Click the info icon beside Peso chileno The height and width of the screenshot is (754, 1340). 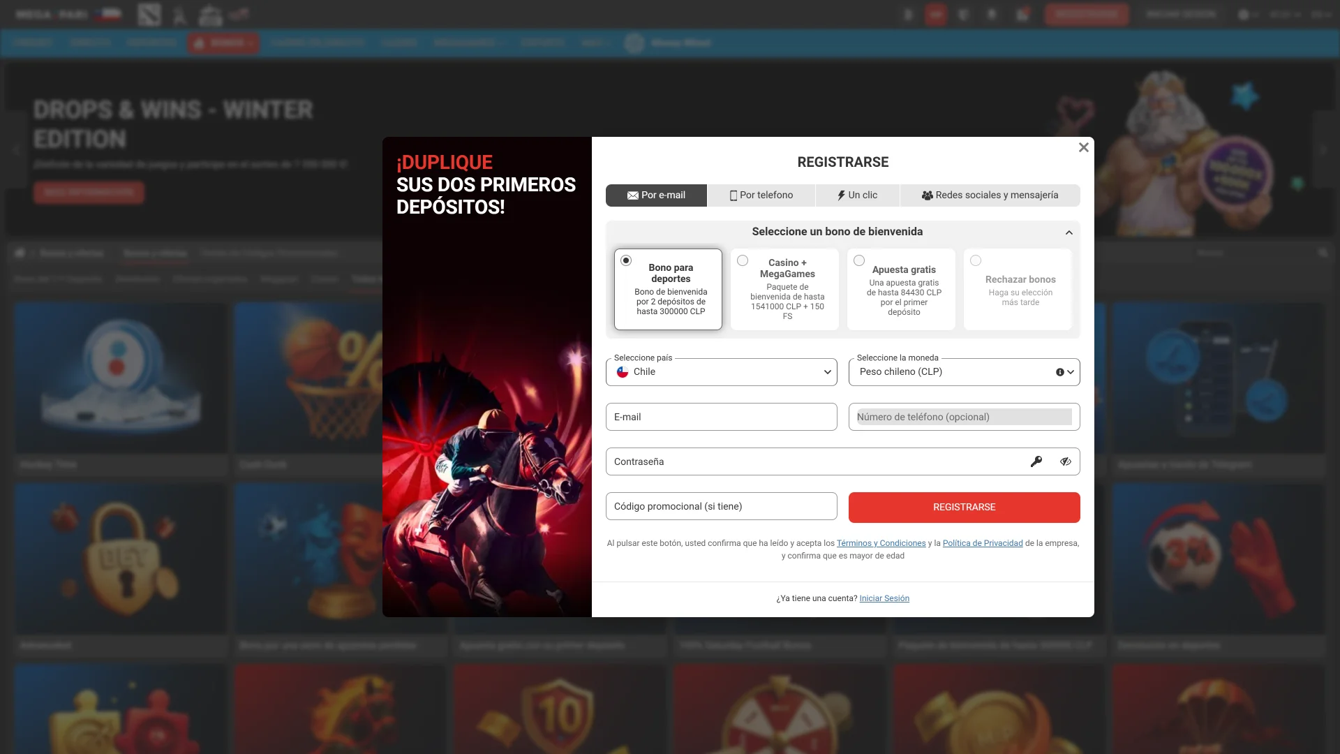click(1060, 372)
